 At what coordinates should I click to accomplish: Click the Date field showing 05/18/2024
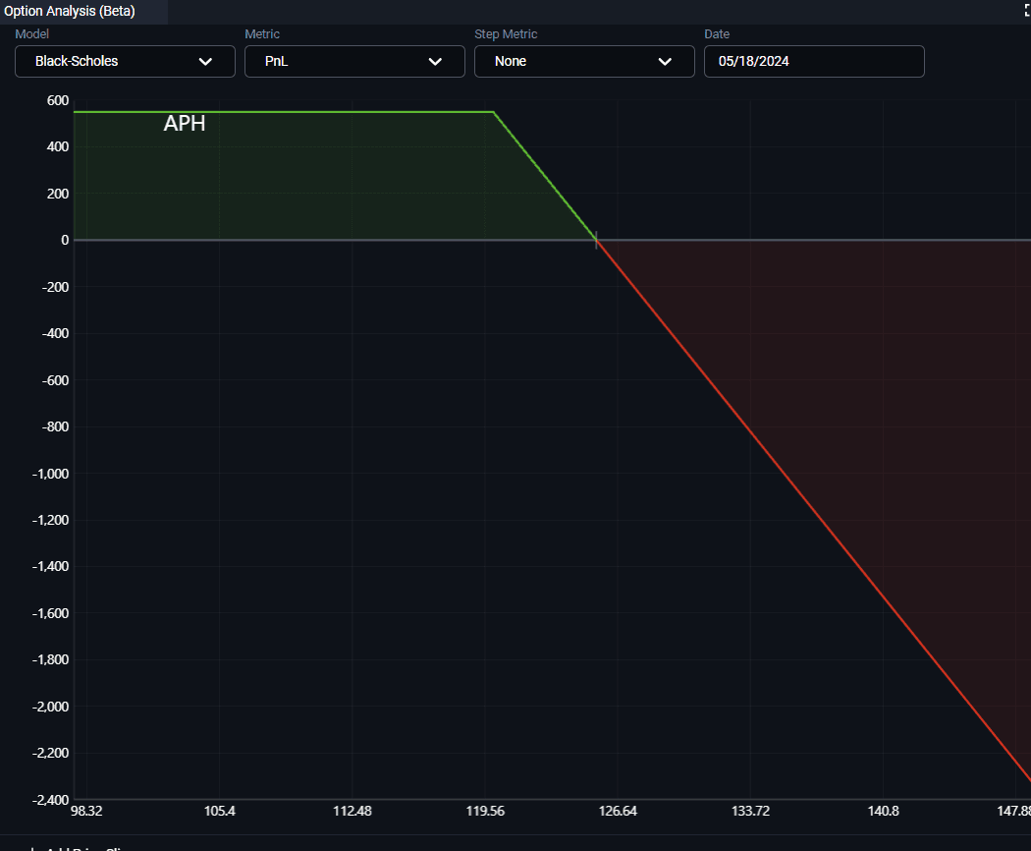point(814,61)
